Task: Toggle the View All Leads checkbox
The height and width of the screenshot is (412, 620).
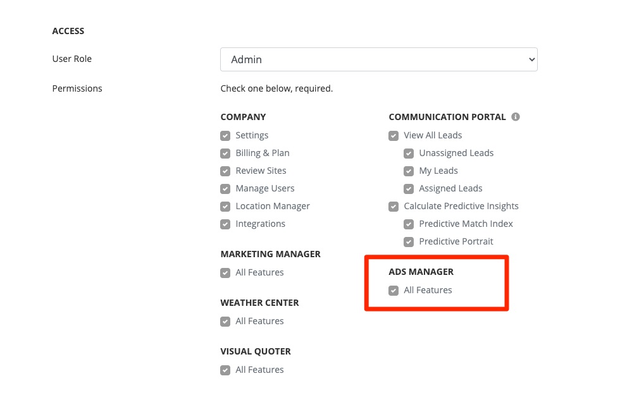Action: 394,136
